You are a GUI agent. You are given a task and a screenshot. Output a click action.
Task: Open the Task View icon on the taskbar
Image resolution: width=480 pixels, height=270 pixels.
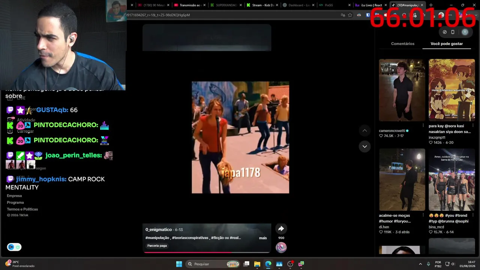246,264
